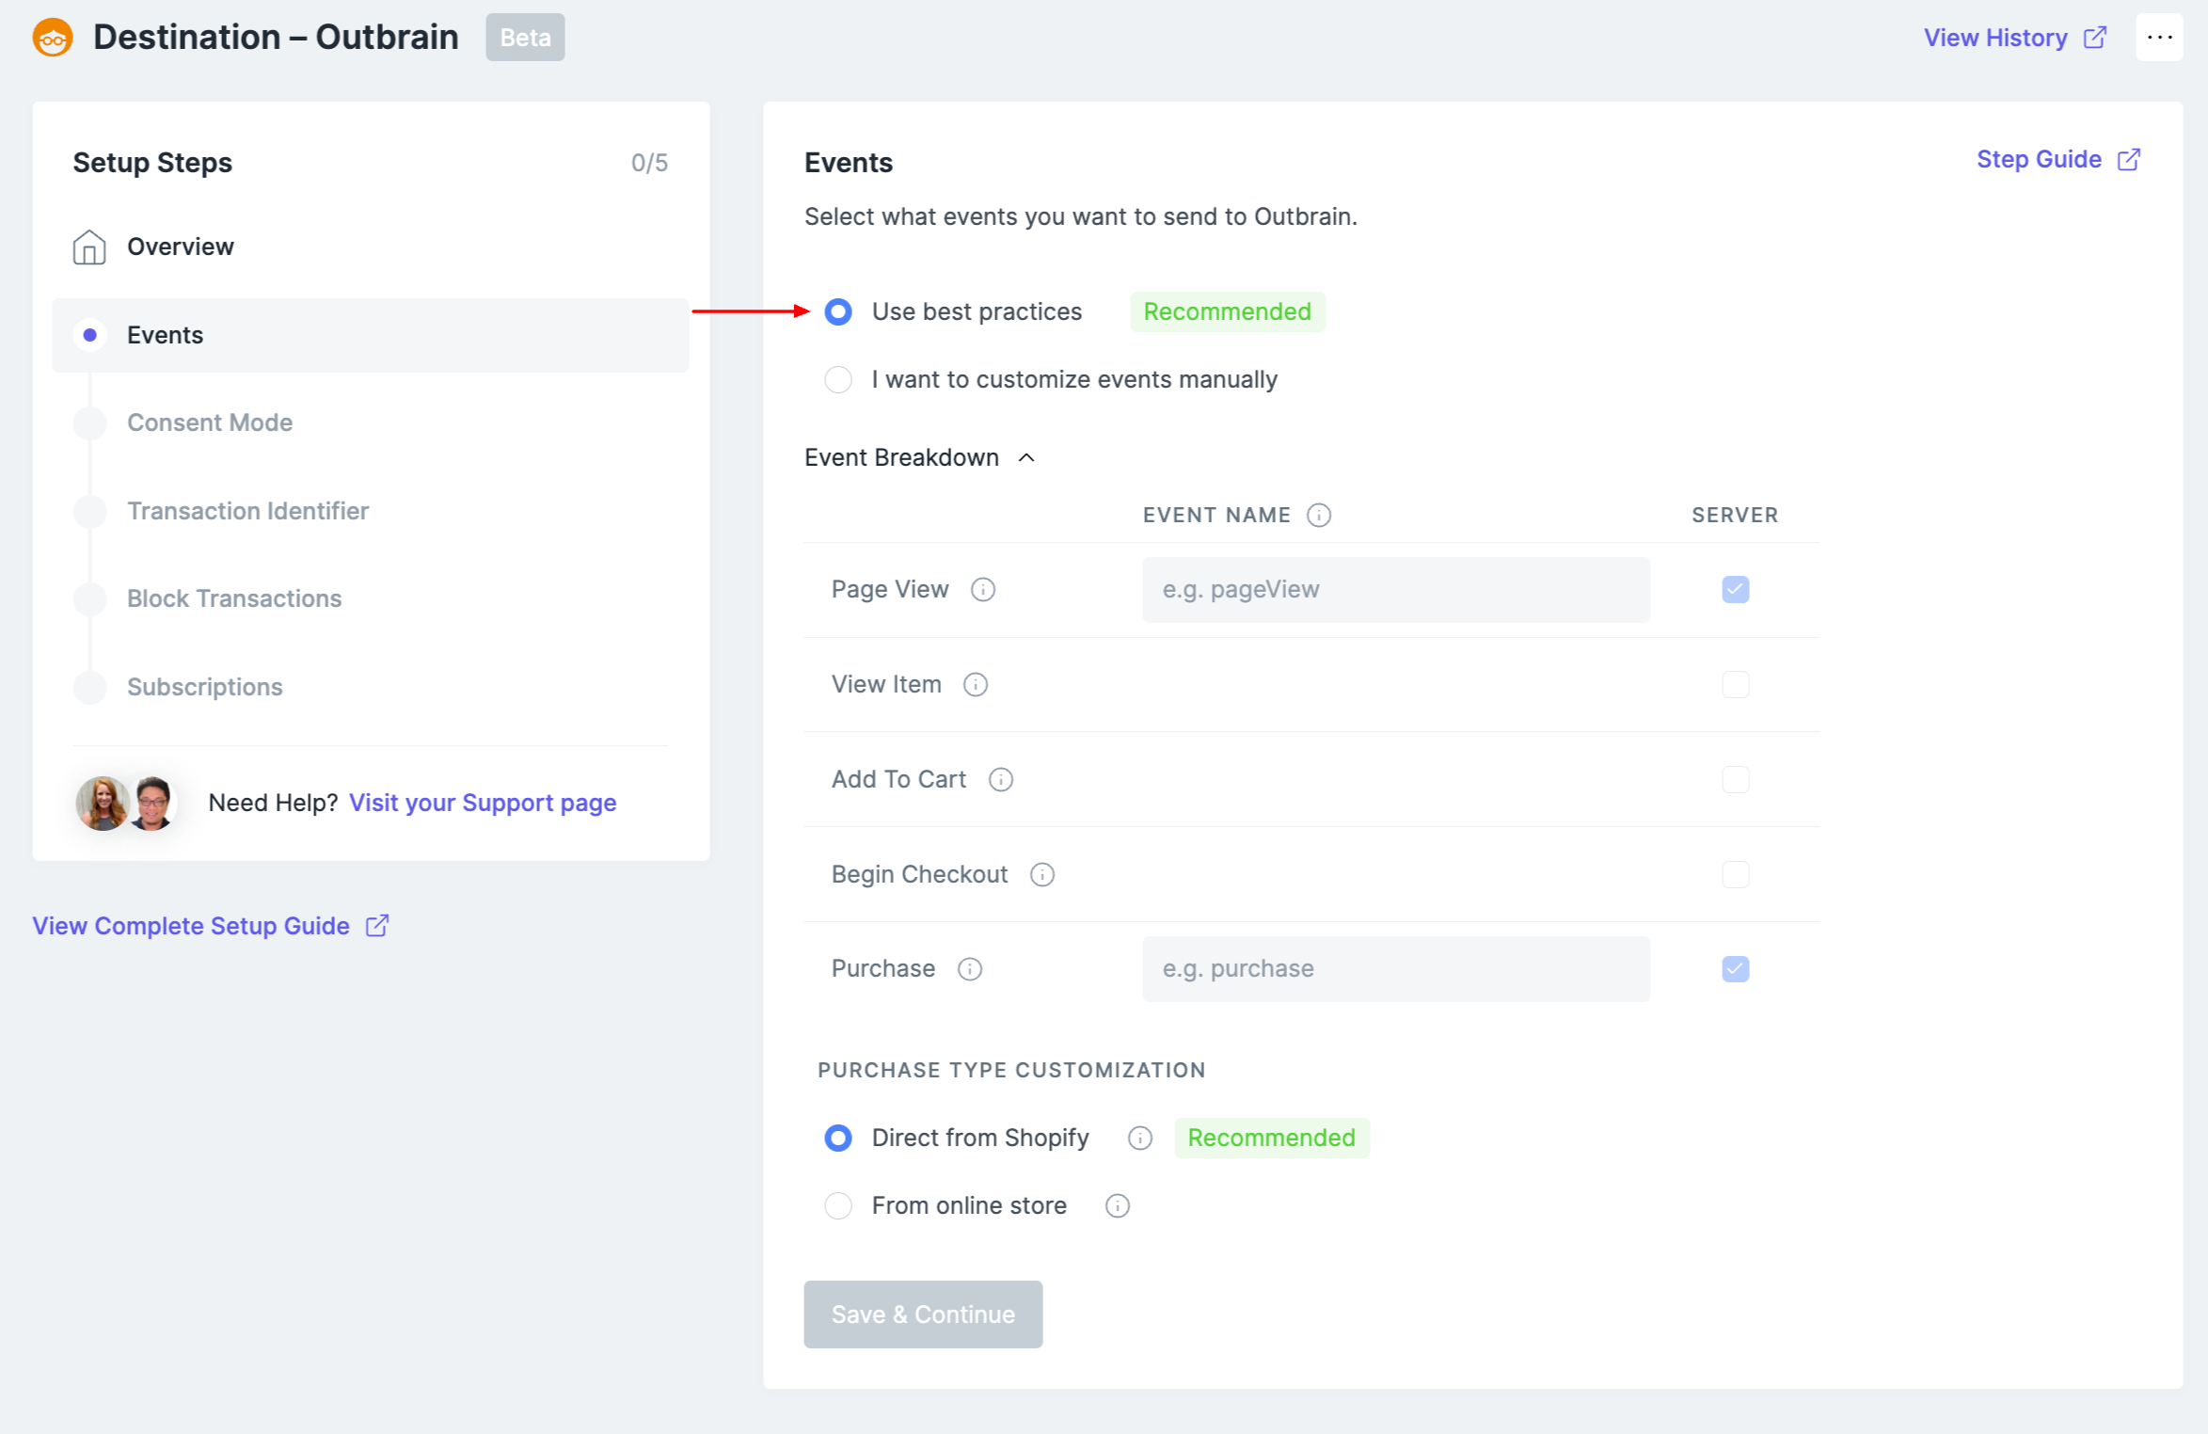The image size is (2208, 1434).
Task: Open the Subscriptions setup step
Action: click(x=204, y=687)
